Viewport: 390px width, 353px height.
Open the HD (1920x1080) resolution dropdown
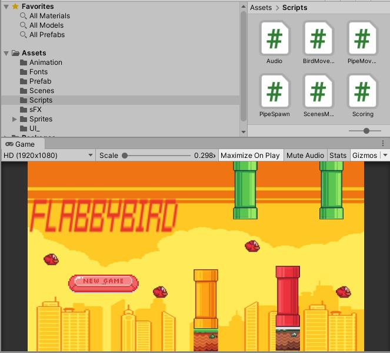click(48, 156)
